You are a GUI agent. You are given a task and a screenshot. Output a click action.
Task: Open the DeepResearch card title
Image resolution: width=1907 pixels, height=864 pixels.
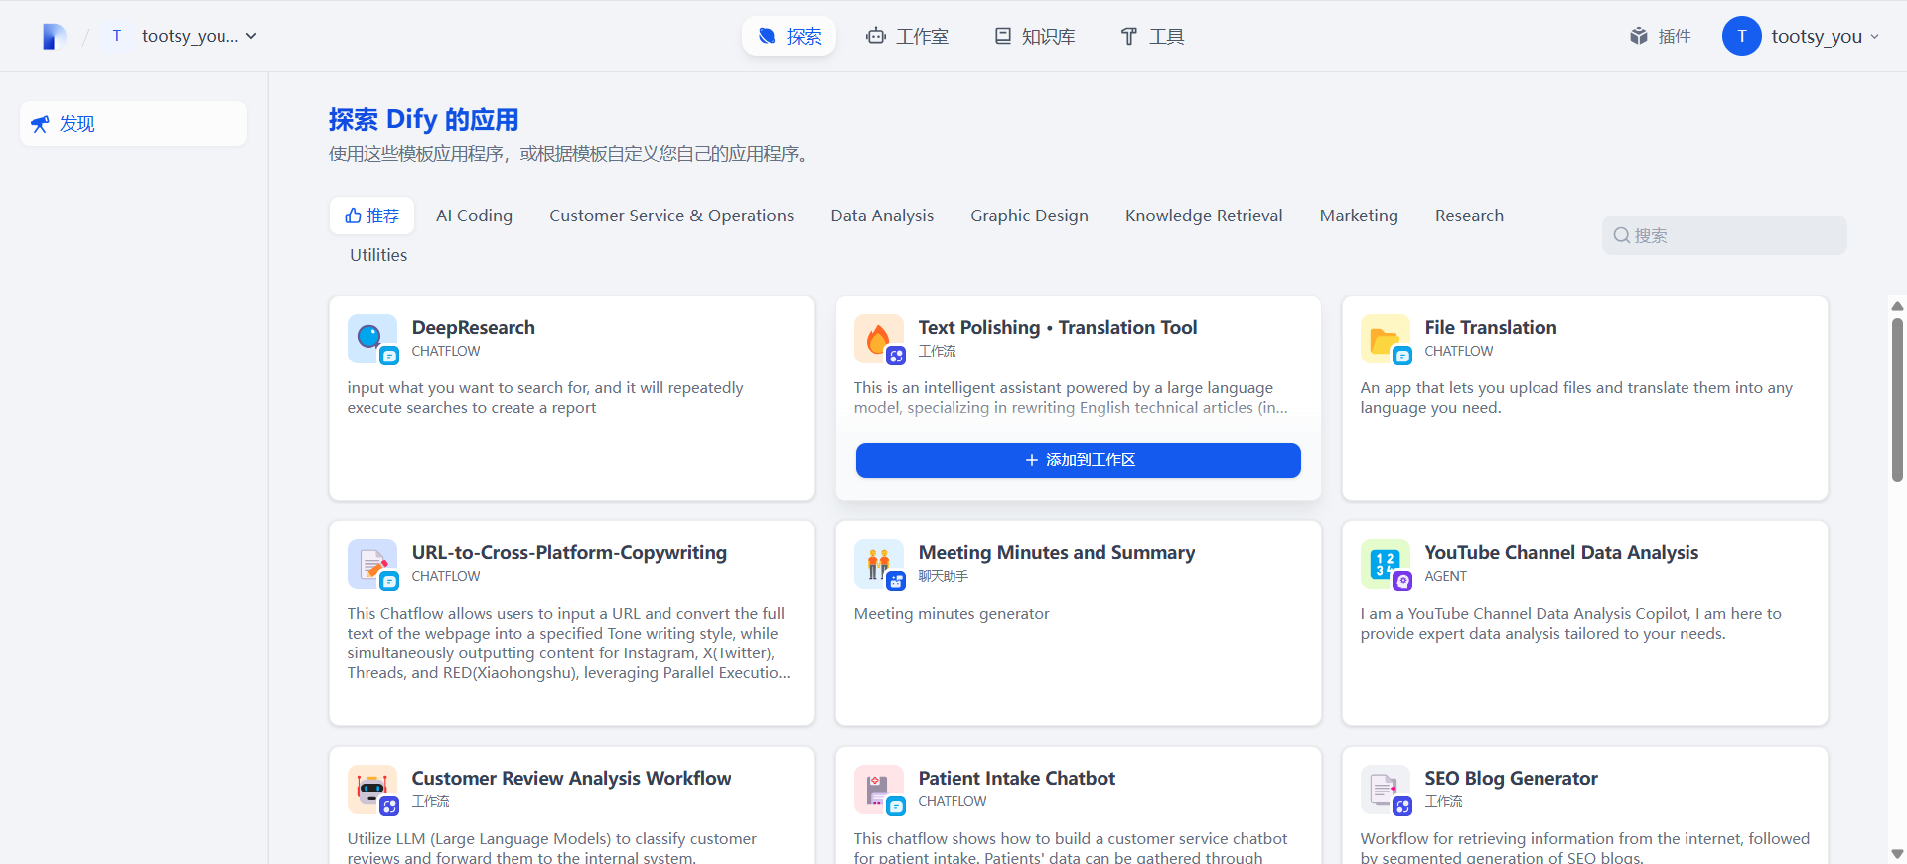click(473, 327)
